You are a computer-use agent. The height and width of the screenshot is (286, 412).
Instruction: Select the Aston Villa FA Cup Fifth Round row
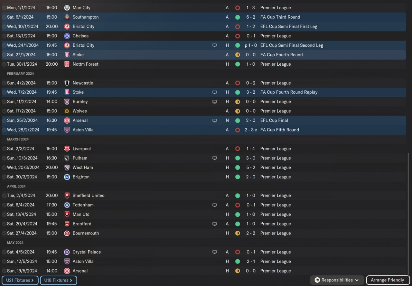point(204,130)
